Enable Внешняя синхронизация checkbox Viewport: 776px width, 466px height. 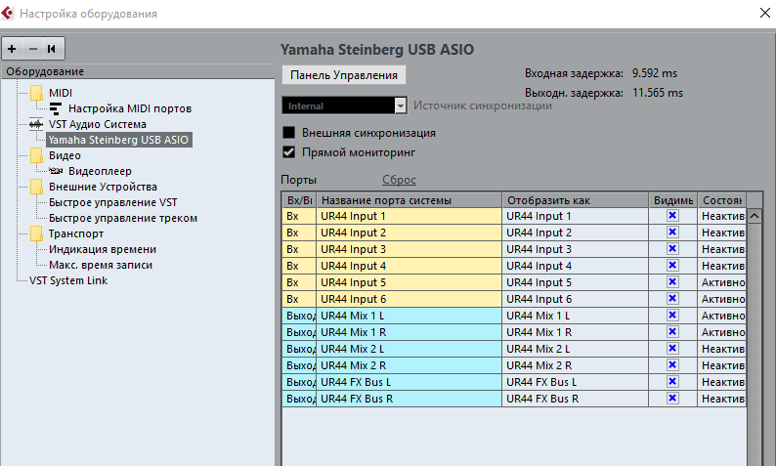click(x=288, y=133)
